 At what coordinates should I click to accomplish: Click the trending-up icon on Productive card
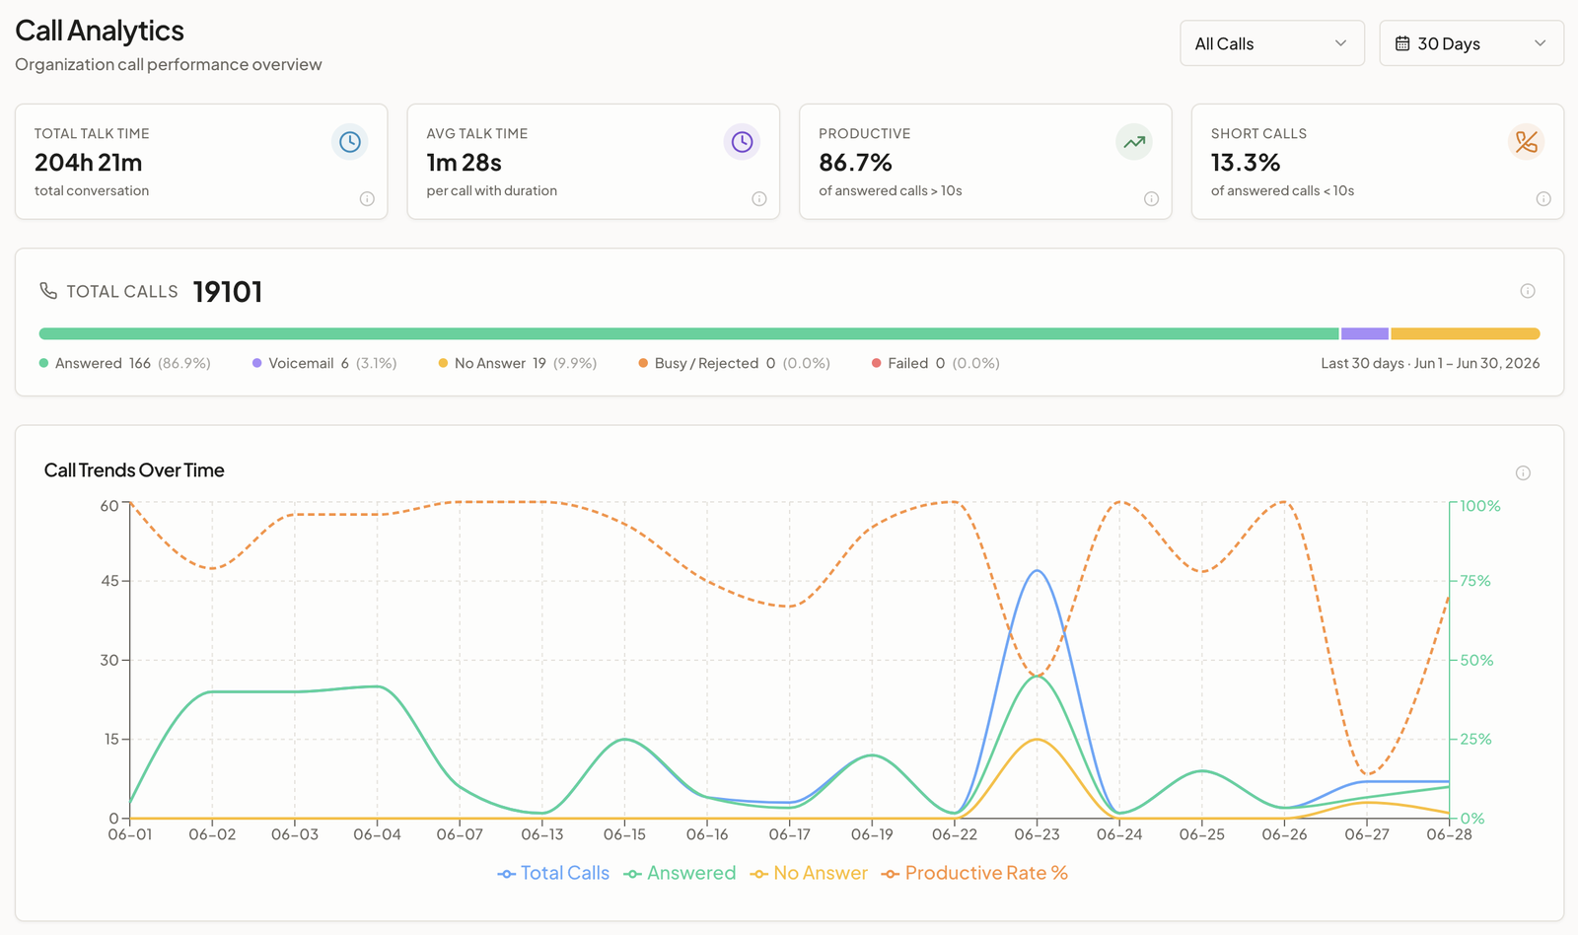[x=1134, y=142]
